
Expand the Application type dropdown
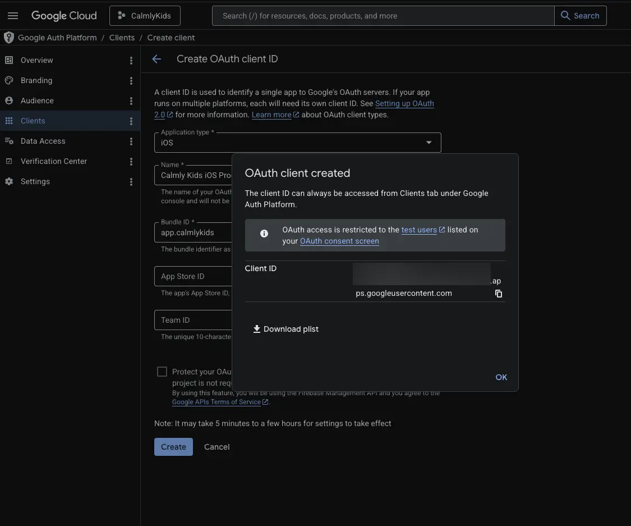[x=297, y=143]
